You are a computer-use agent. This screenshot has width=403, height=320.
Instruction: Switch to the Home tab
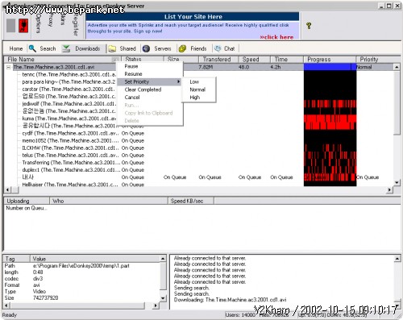coord(16,48)
